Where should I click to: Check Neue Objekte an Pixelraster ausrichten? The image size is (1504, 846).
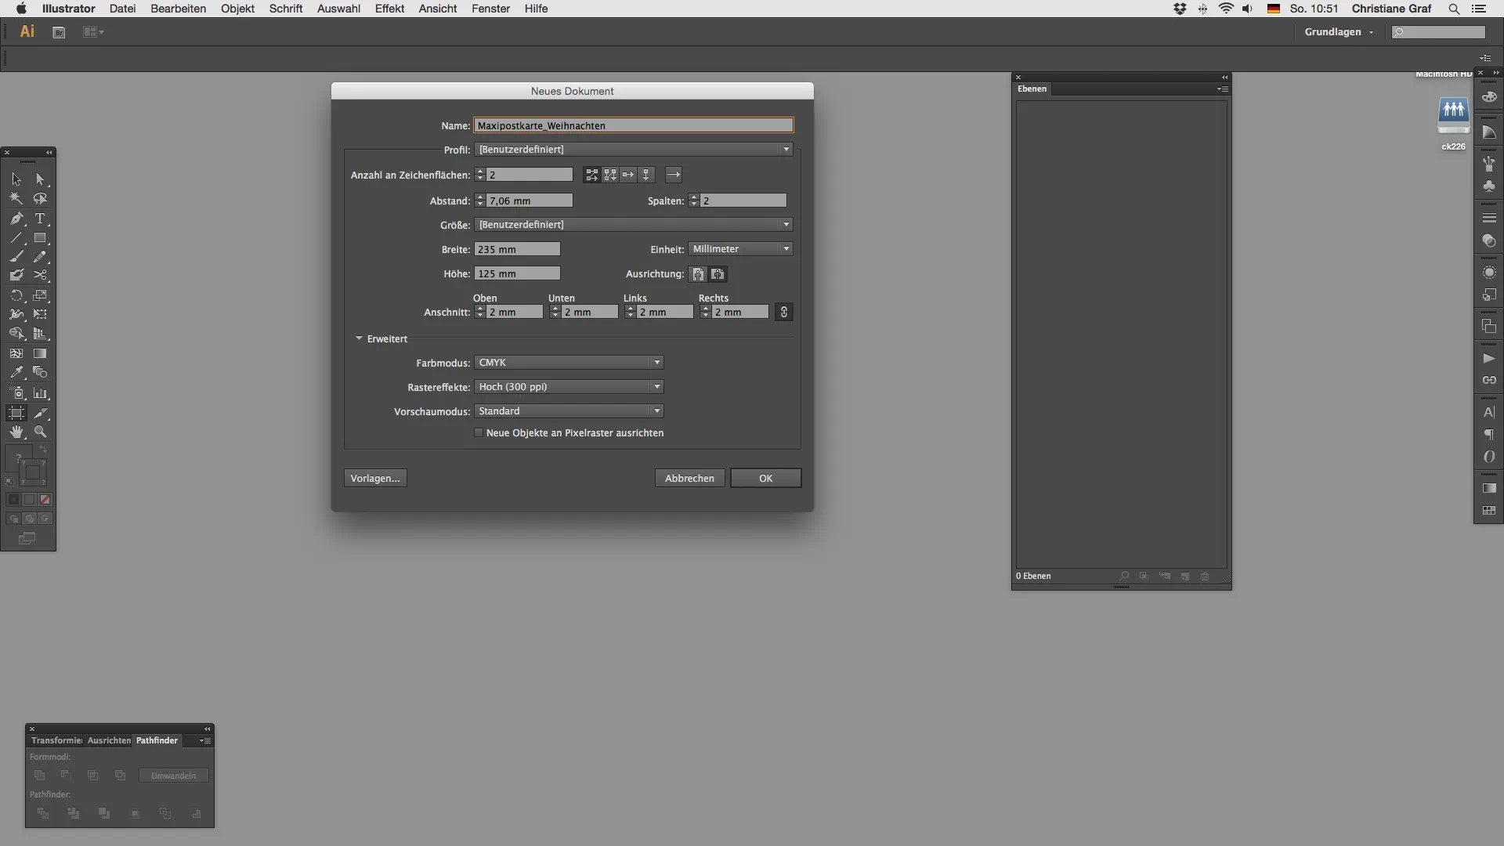[x=479, y=432]
